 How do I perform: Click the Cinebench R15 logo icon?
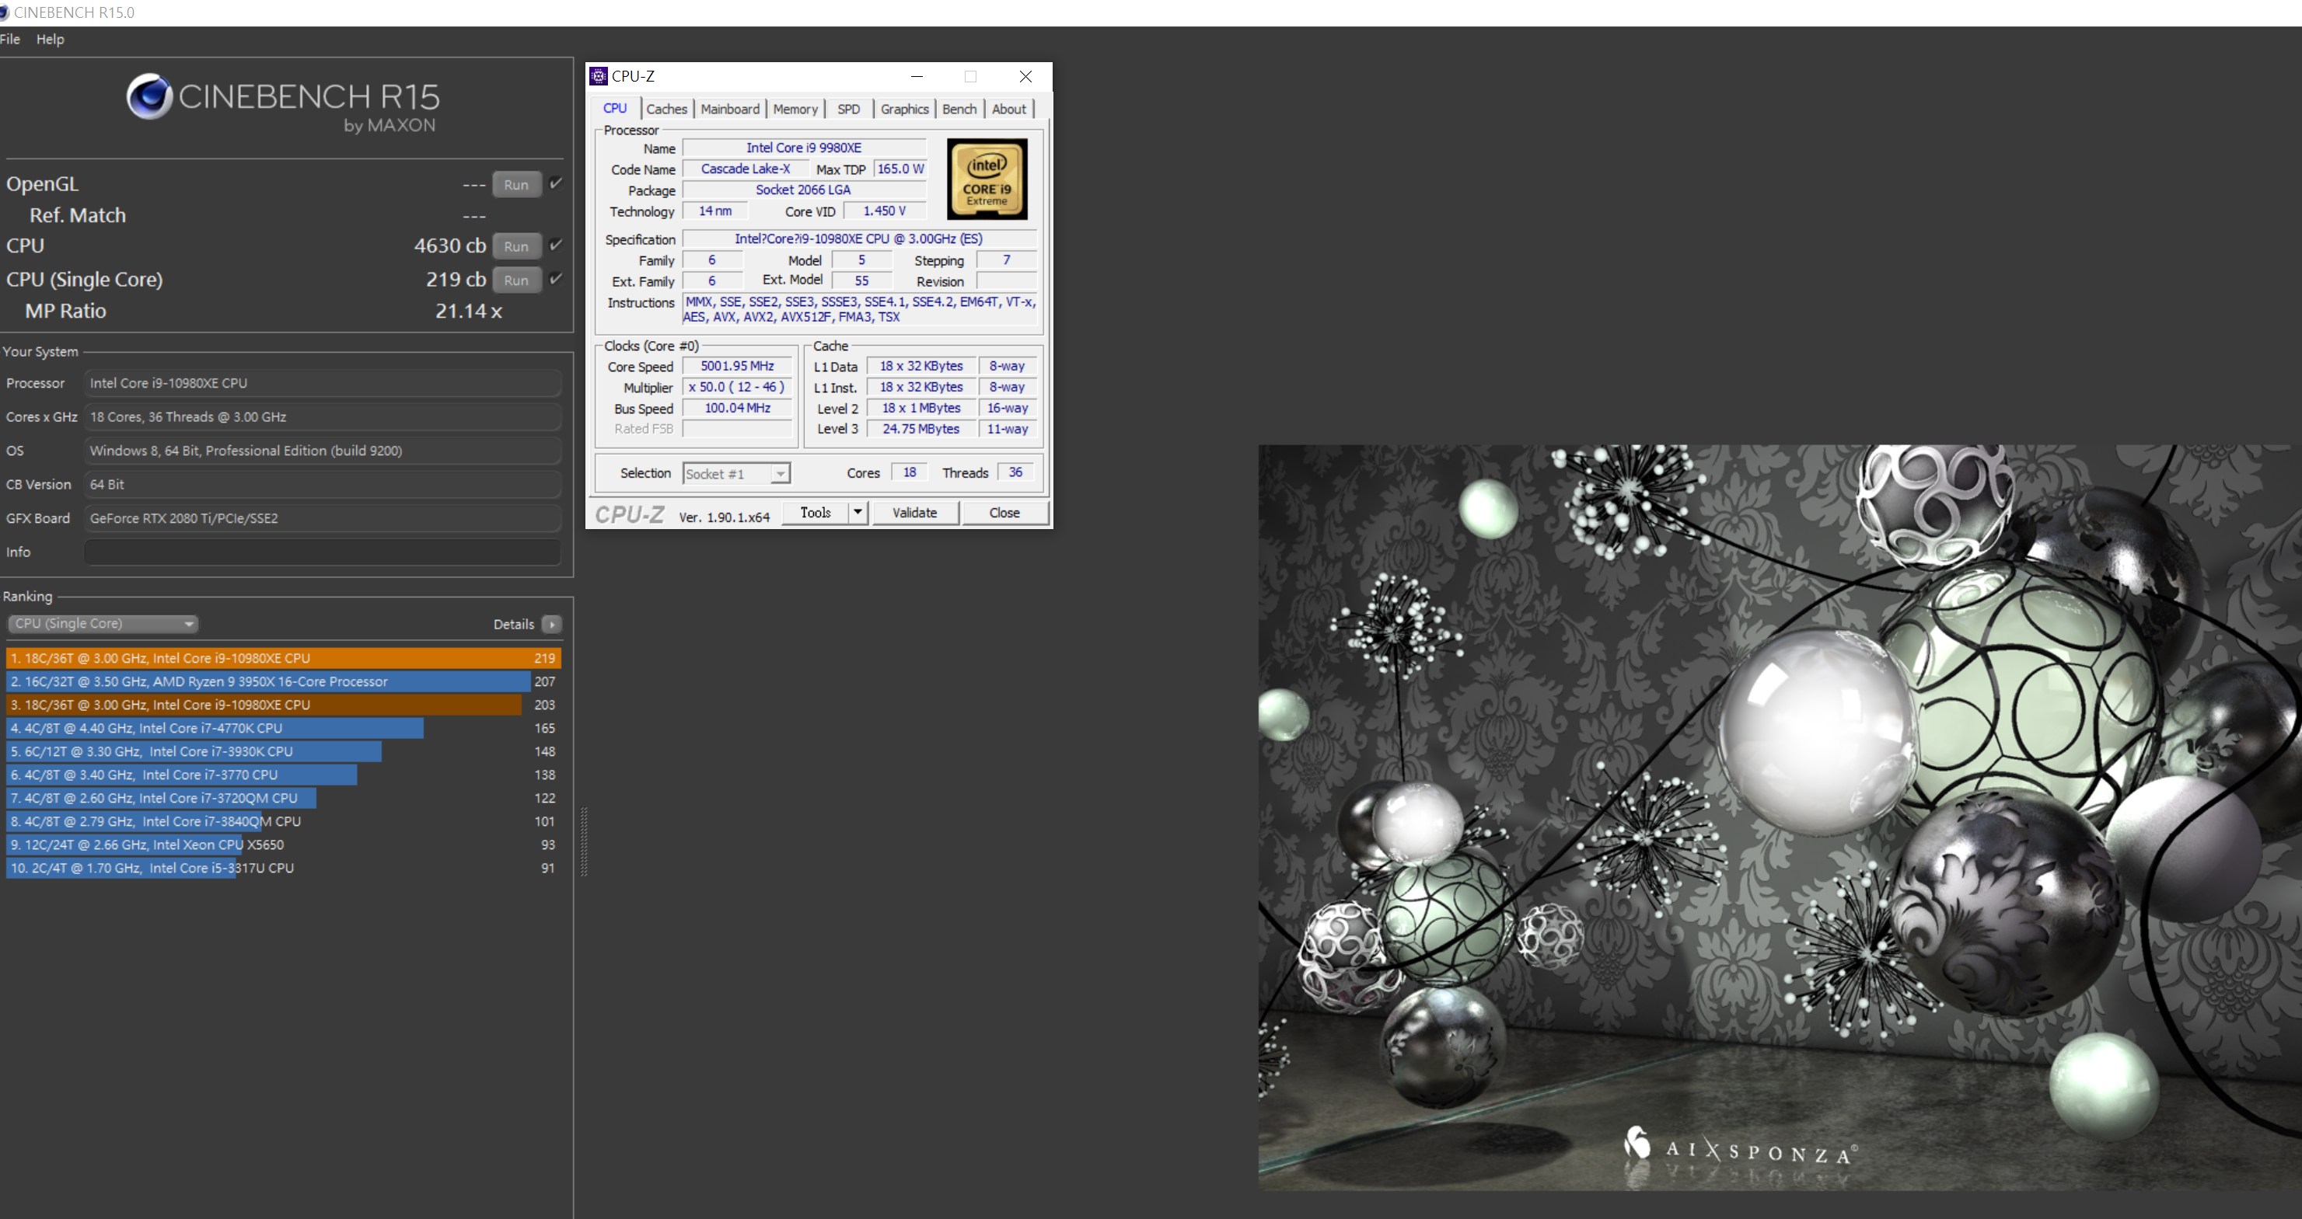coord(149,96)
